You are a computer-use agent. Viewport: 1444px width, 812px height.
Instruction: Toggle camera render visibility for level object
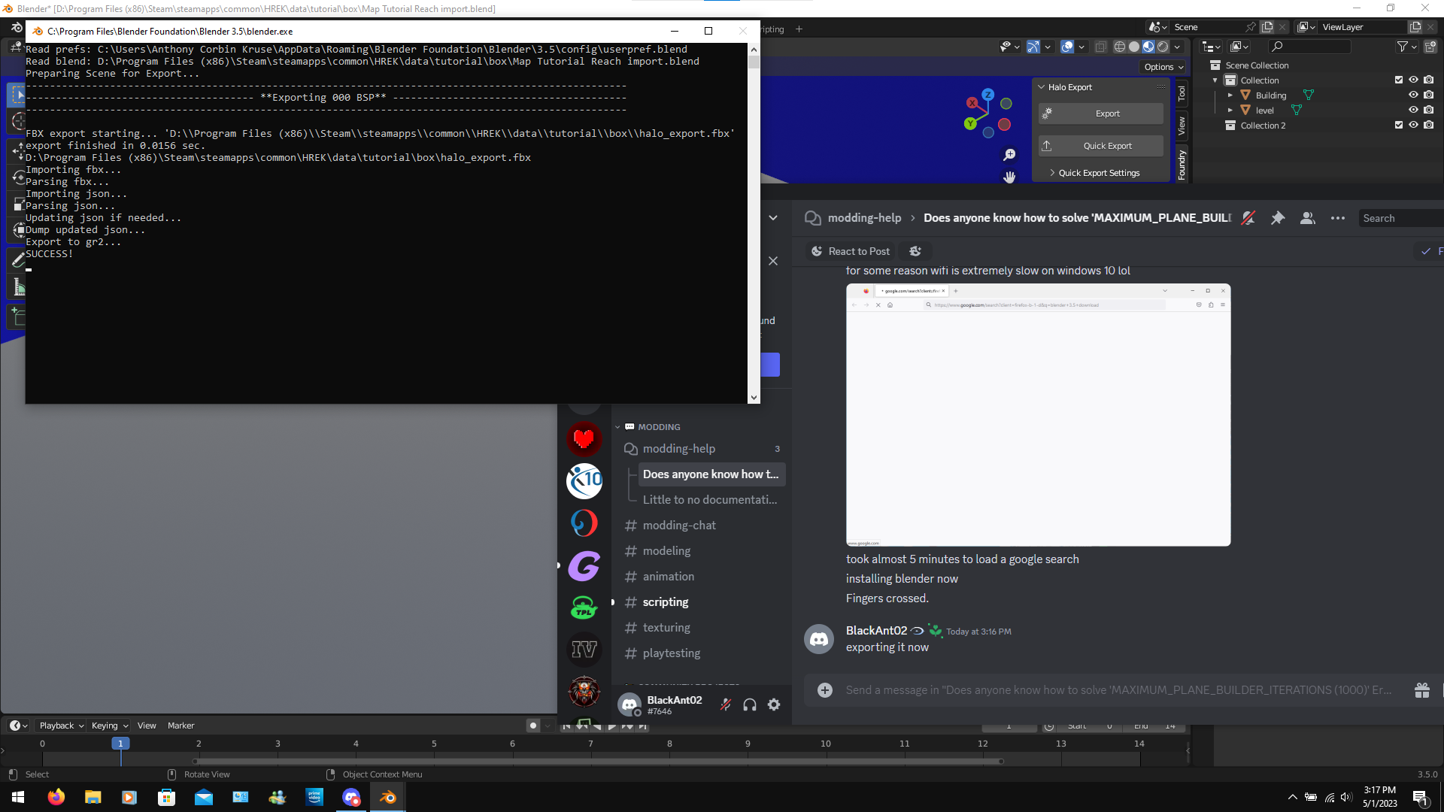tap(1430, 110)
